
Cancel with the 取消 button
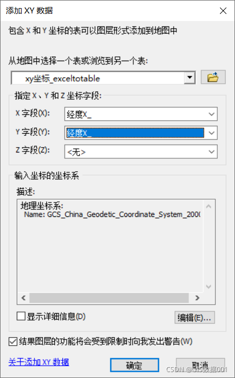tap(201, 365)
